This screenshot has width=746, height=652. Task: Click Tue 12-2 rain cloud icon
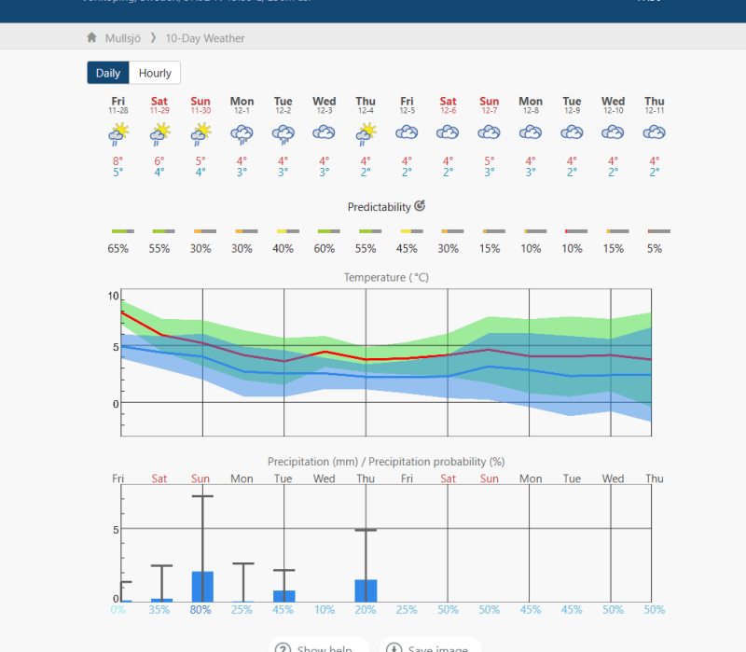coord(283,134)
